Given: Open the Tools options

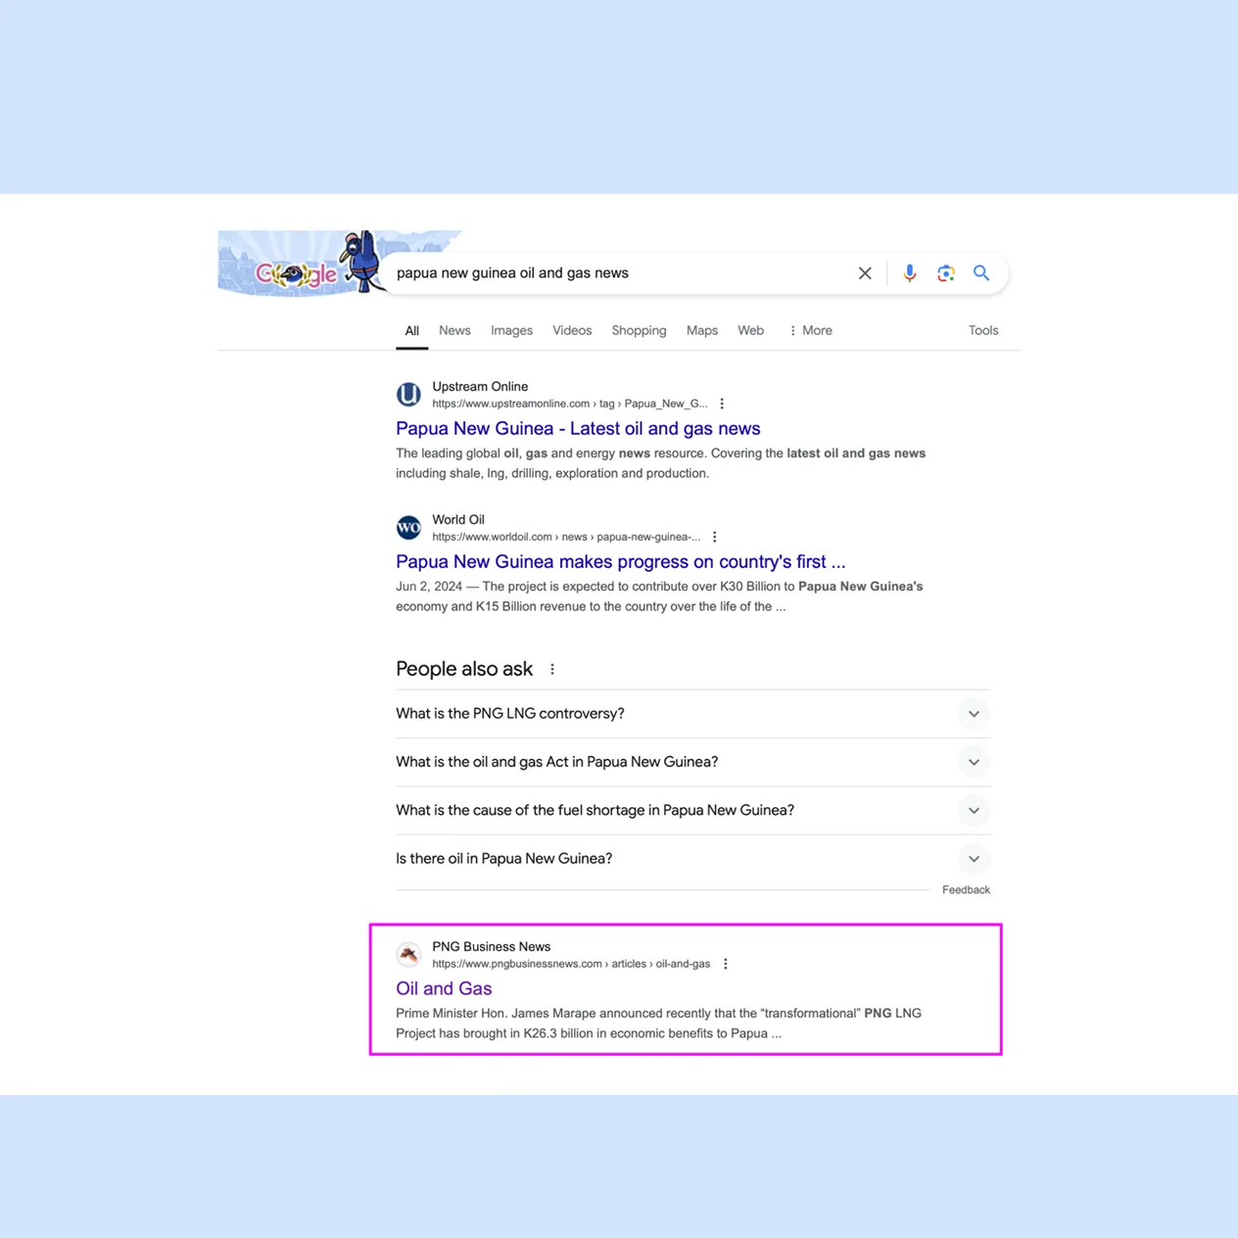Looking at the screenshot, I should coord(983,331).
